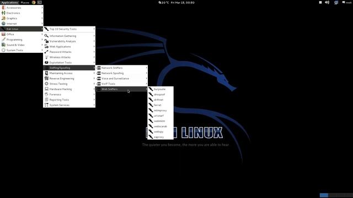Image resolution: width=353 pixels, height=198 pixels.
Task: Click the VoIP Tools icon
Action: [99, 84]
